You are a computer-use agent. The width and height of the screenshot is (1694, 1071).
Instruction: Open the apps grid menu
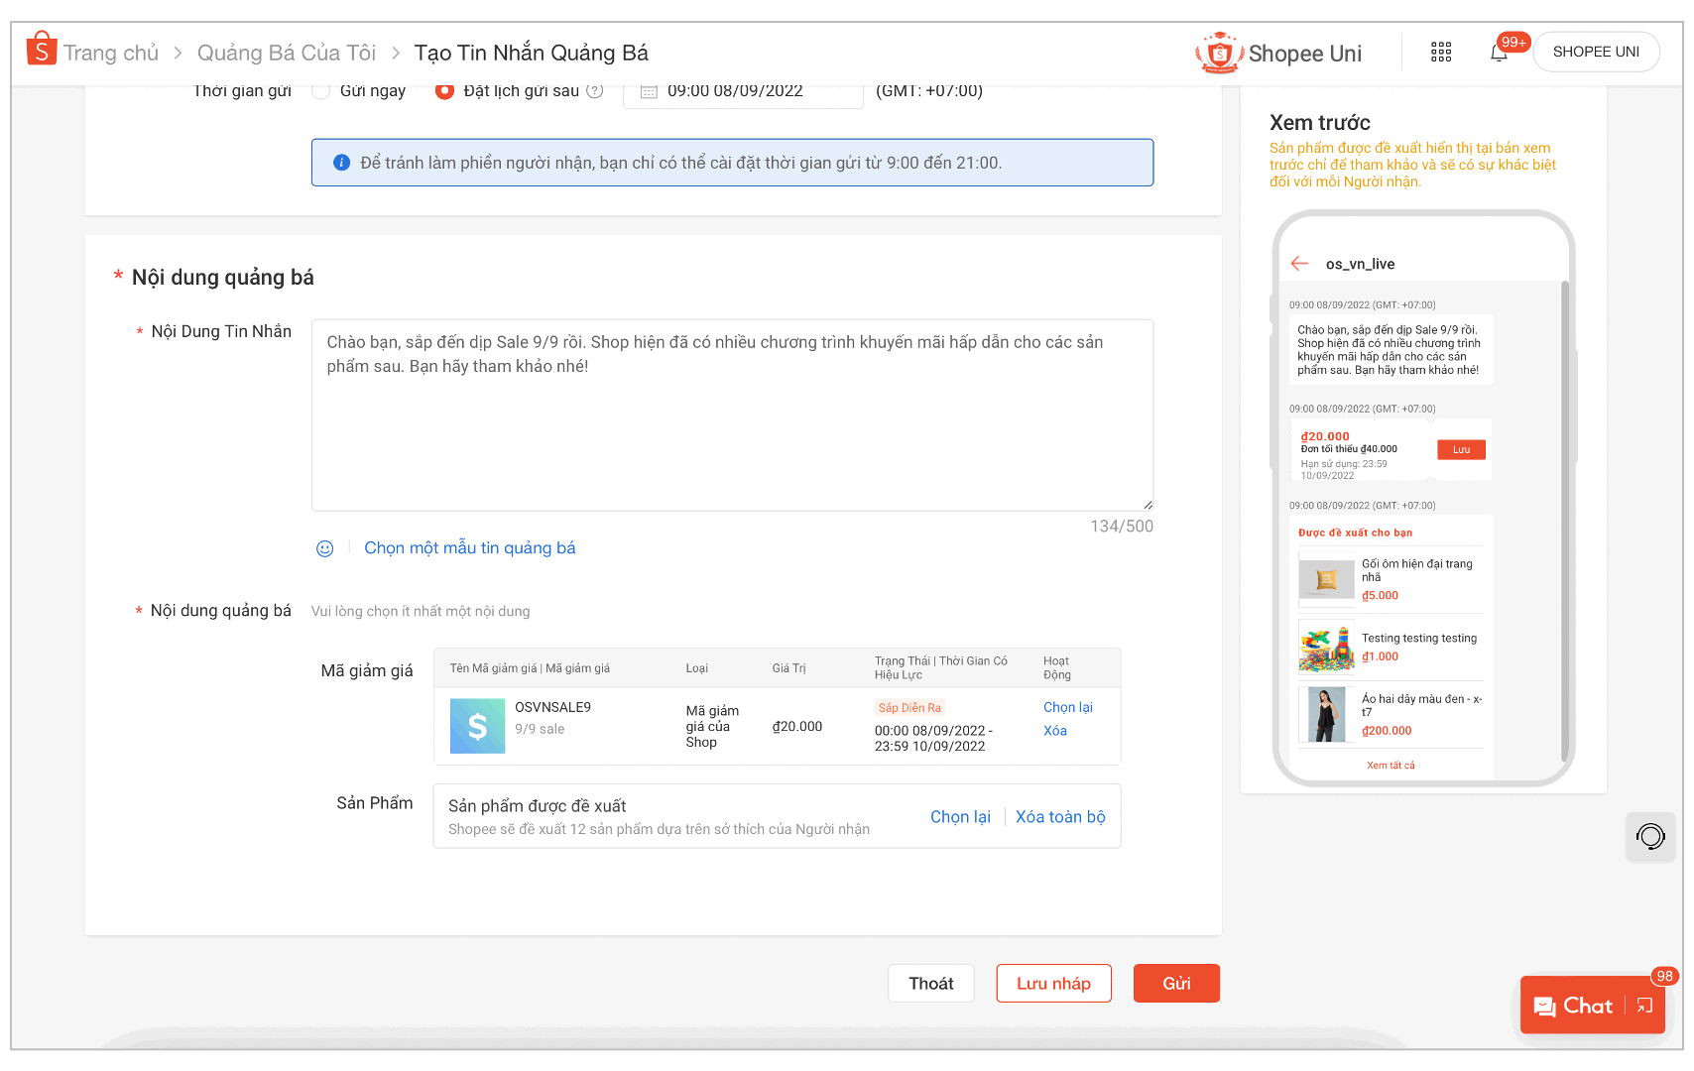1441,53
